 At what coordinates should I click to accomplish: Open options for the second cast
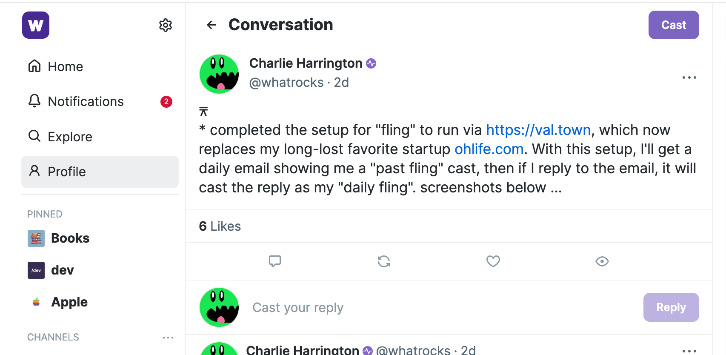(x=689, y=351)
